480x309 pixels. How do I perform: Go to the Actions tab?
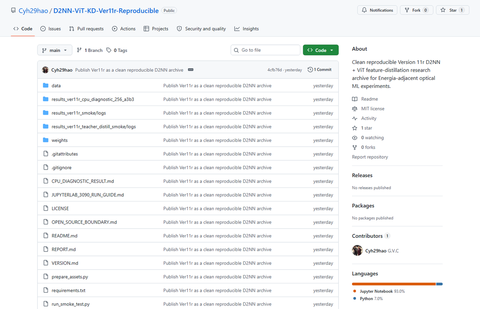tap(124, 29)
